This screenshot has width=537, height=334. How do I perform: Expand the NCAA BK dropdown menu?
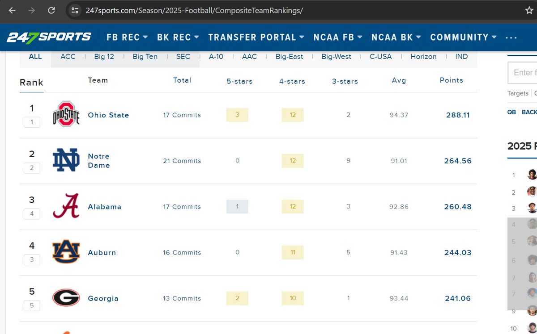[396, 38]
